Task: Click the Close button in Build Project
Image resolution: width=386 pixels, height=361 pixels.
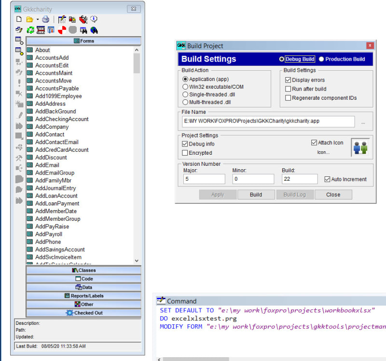Action: pyautogui.click(x=333, y=195)
